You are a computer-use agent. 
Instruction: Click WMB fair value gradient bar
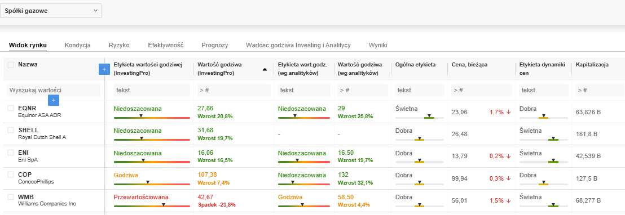click(152, 206)
